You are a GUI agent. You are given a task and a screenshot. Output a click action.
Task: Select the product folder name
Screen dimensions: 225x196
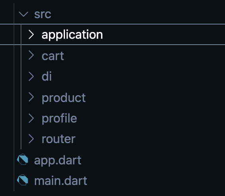click(64, 98)
